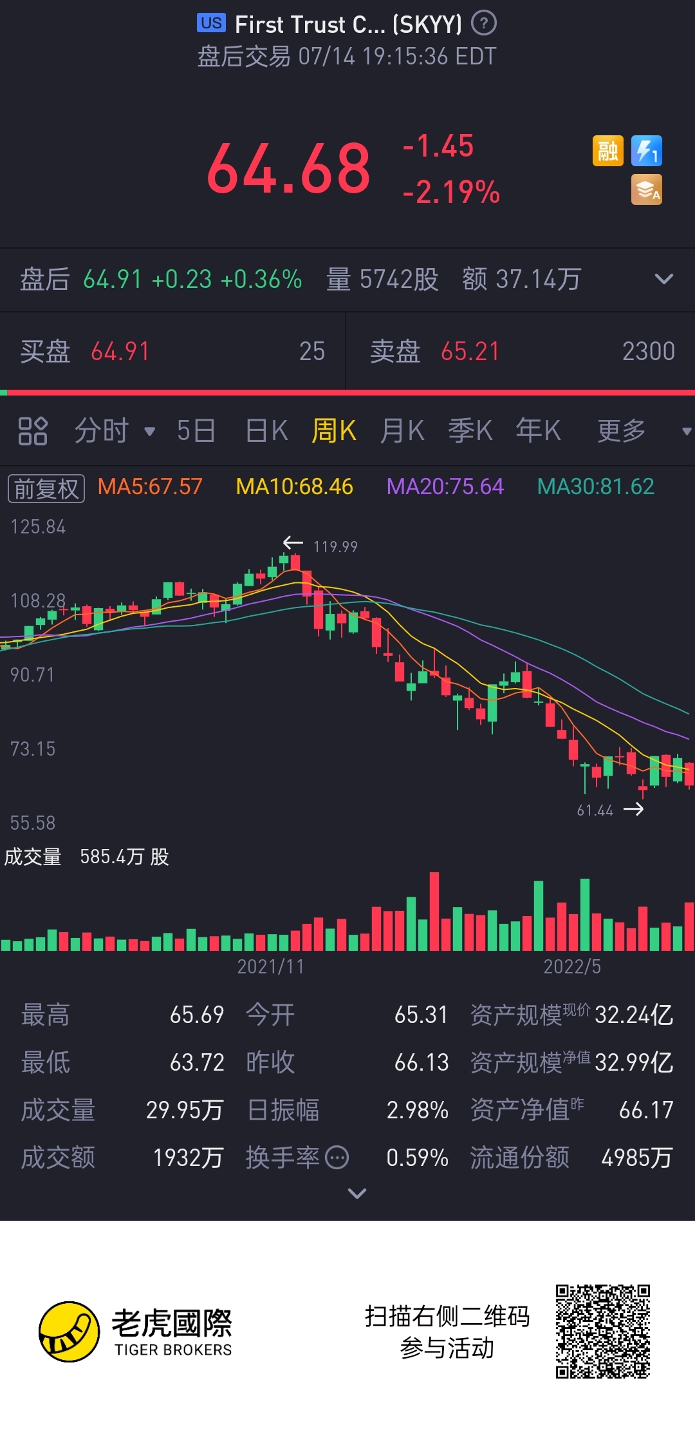Image resolution: width=695 pixels, height=1443 pixels.
Task: Open the four-square chart layout icon
Action: click(x=33, y=431)
